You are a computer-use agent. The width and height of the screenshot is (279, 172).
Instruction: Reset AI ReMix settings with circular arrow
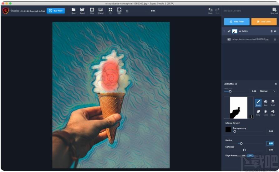[236, 84]
